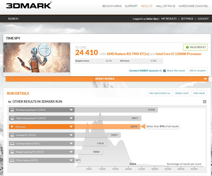The width and height of the screenshot is (212, 176).
Task: Open the Hardware Channel page
Action: [193, 6]
